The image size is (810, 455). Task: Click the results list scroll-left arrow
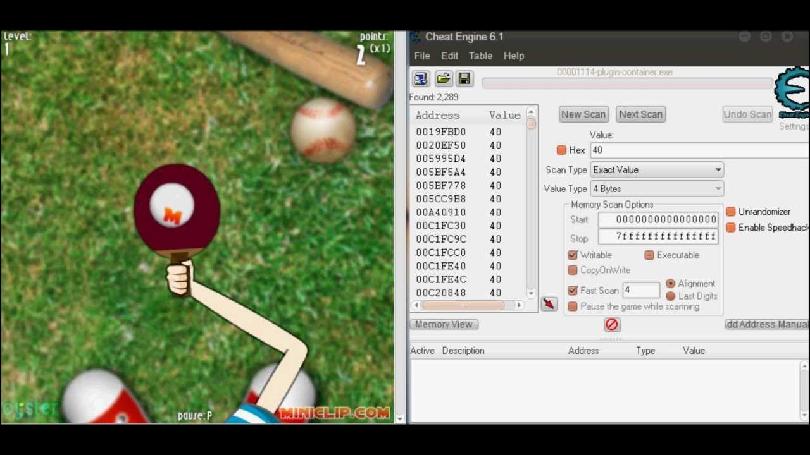(x=416, y=305)
